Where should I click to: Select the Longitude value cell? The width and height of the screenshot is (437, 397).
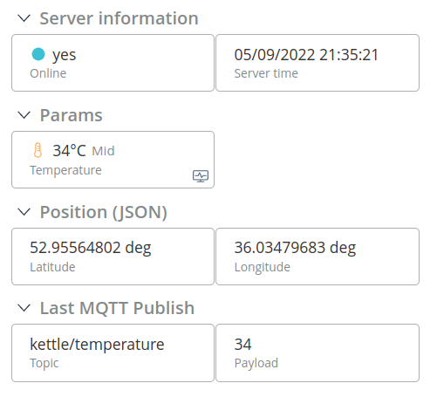tap(318, 257)
